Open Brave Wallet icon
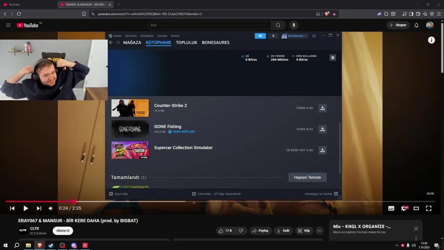 [x=418, y=14]
